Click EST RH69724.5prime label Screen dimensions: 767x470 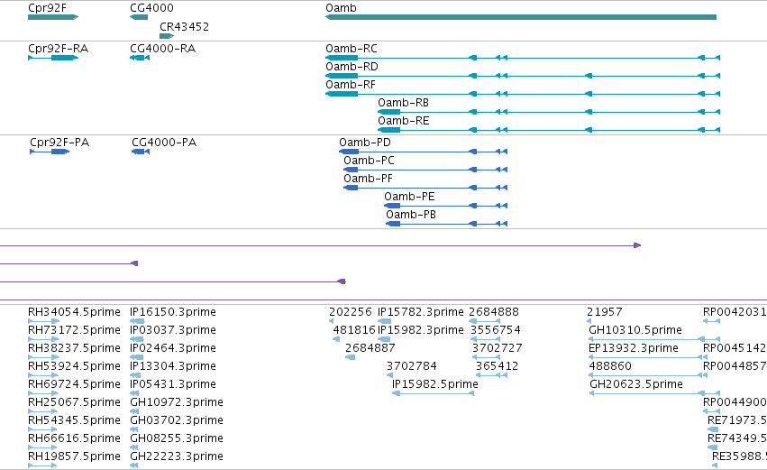coord(74,384)
